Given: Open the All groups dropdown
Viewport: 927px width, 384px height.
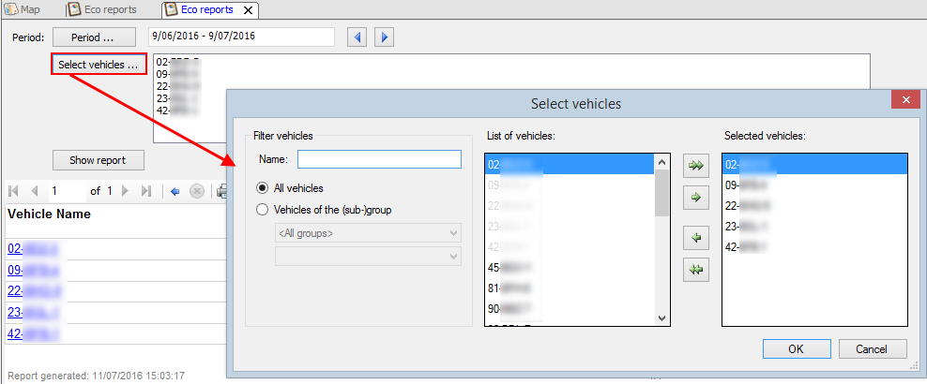Looking at the screenshot, I should (366, 232).
